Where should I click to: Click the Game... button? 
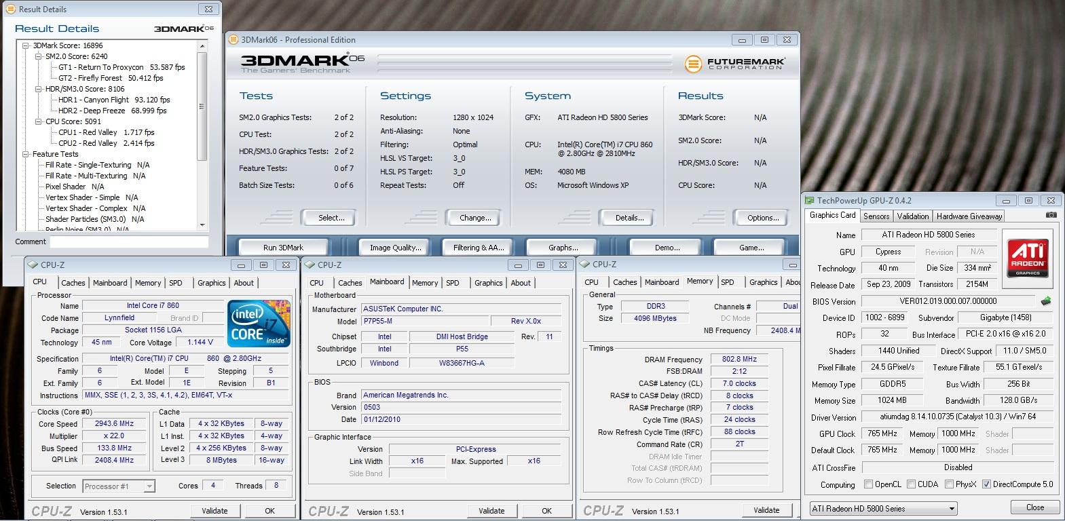click(x=751, y=248)
